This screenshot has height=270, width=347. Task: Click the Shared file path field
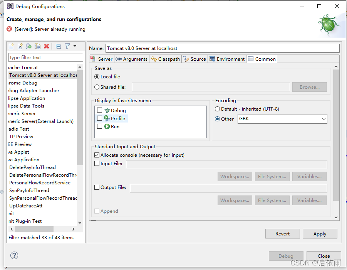(211, 87)
